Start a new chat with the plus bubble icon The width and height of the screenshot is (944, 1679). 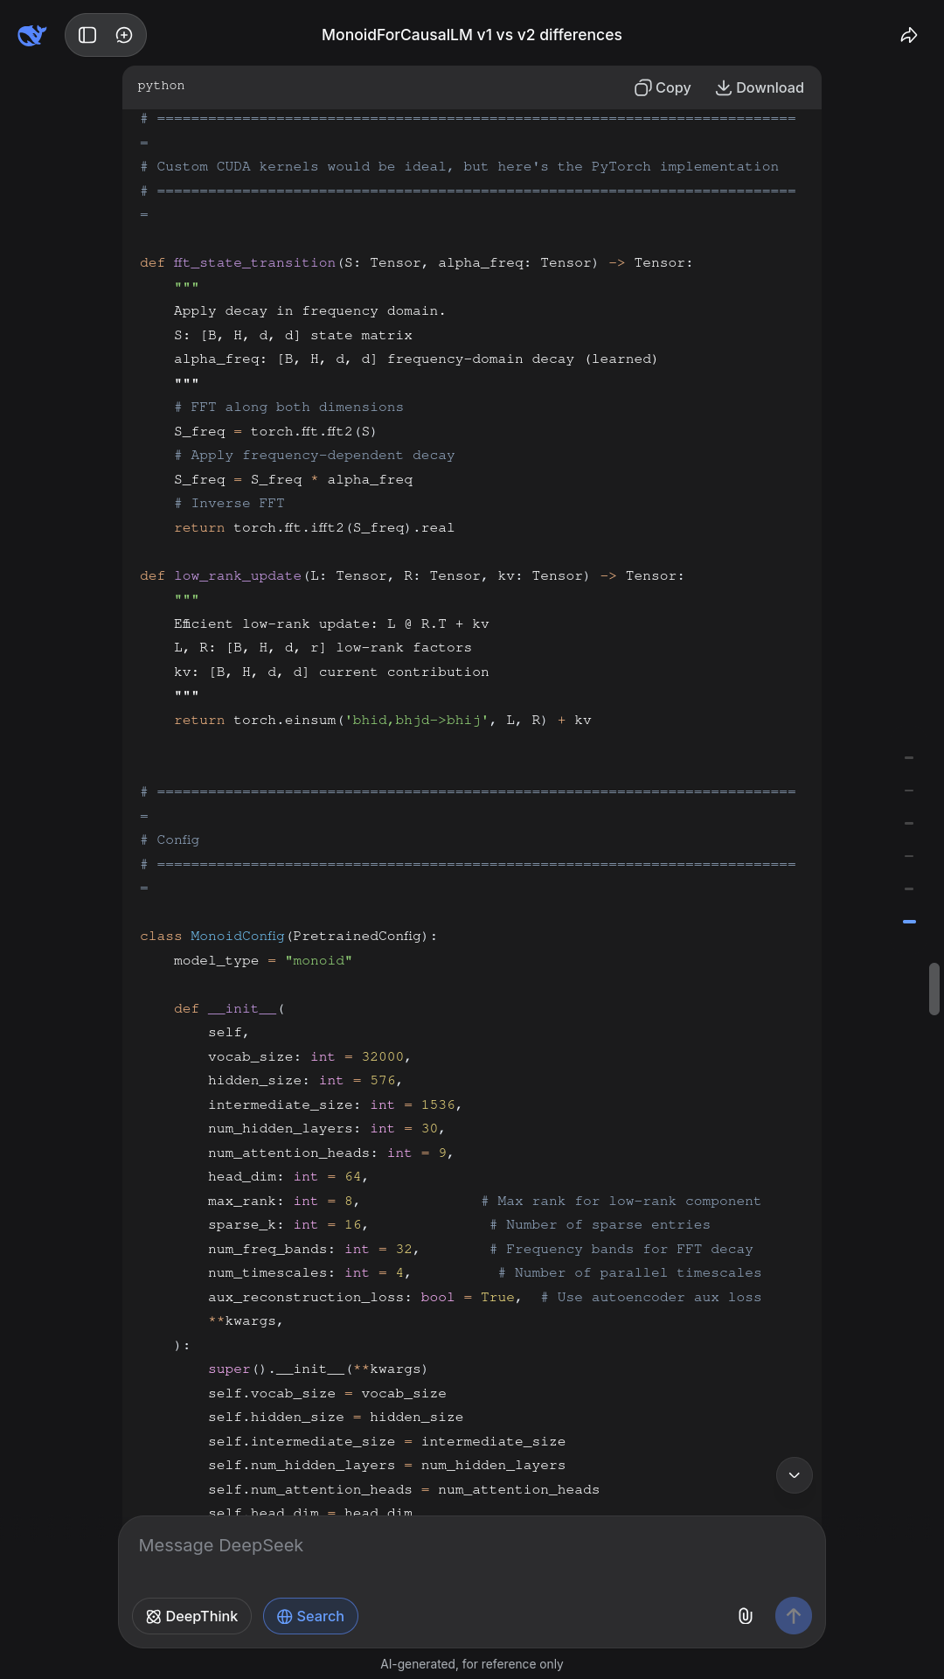(124, 35)
